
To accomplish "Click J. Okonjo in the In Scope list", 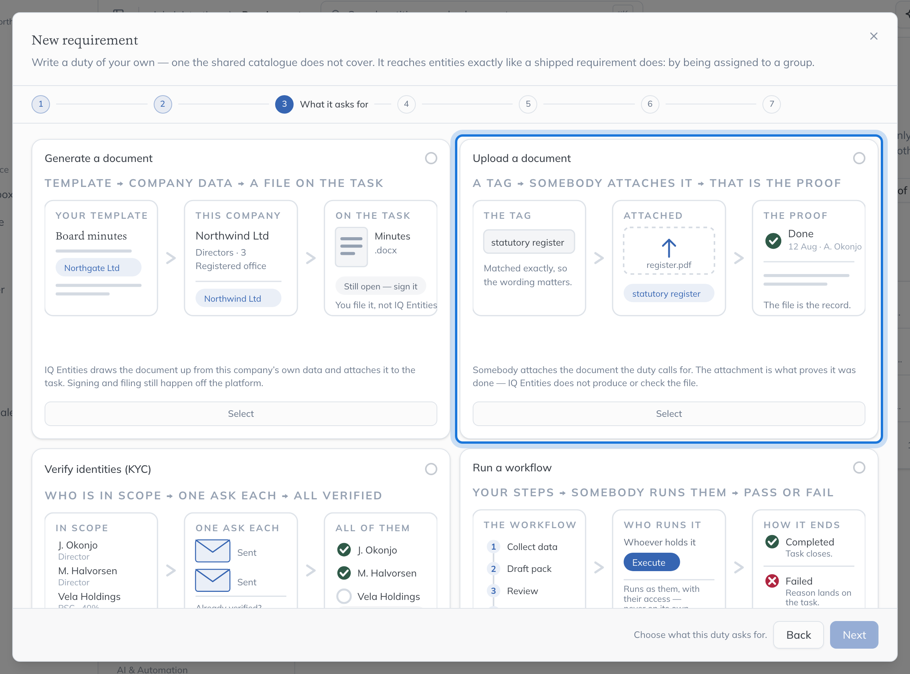I will click(78, 545).
